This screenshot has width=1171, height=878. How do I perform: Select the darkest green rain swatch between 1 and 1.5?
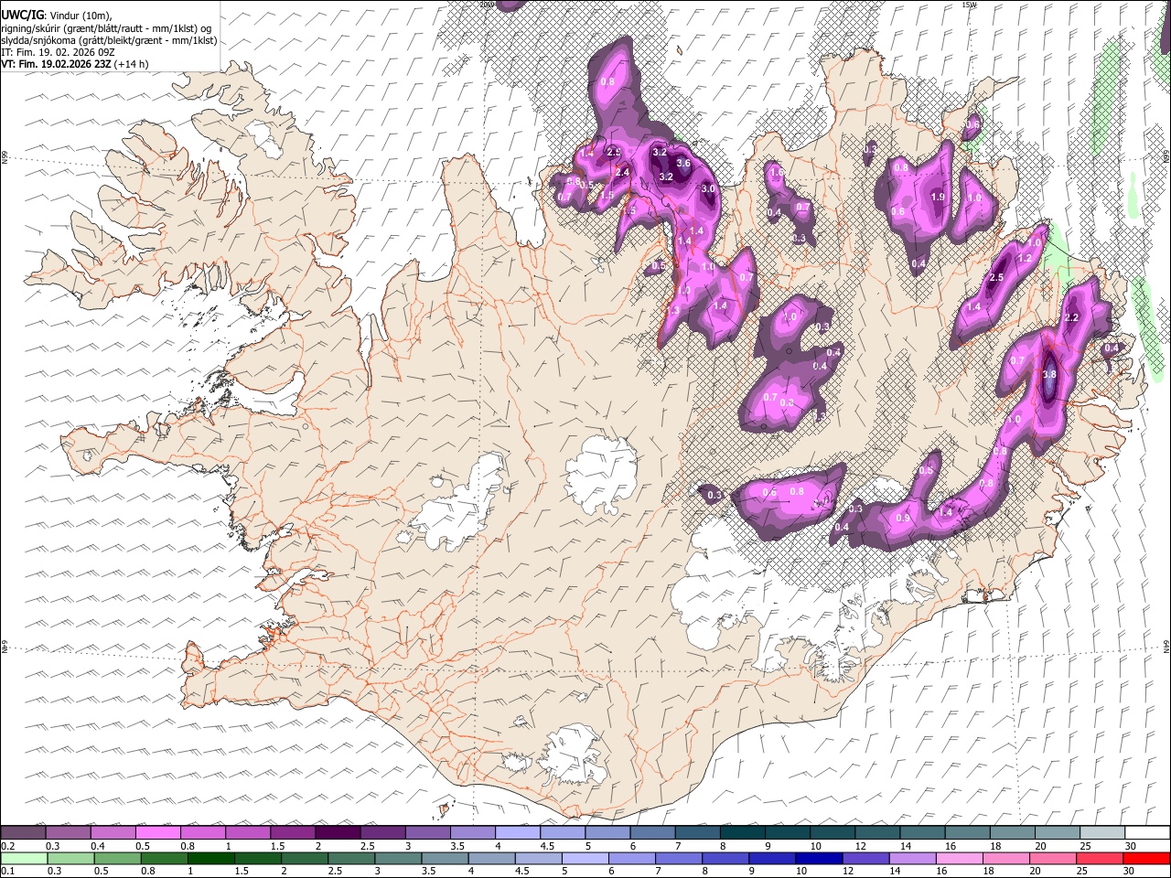[x=210, y=859]
